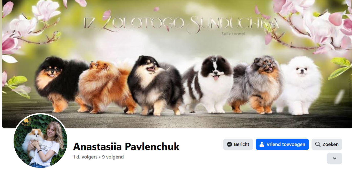352x170 pixels.
Task: Click the magnifying glass search icon
Action: pos(318,144)
